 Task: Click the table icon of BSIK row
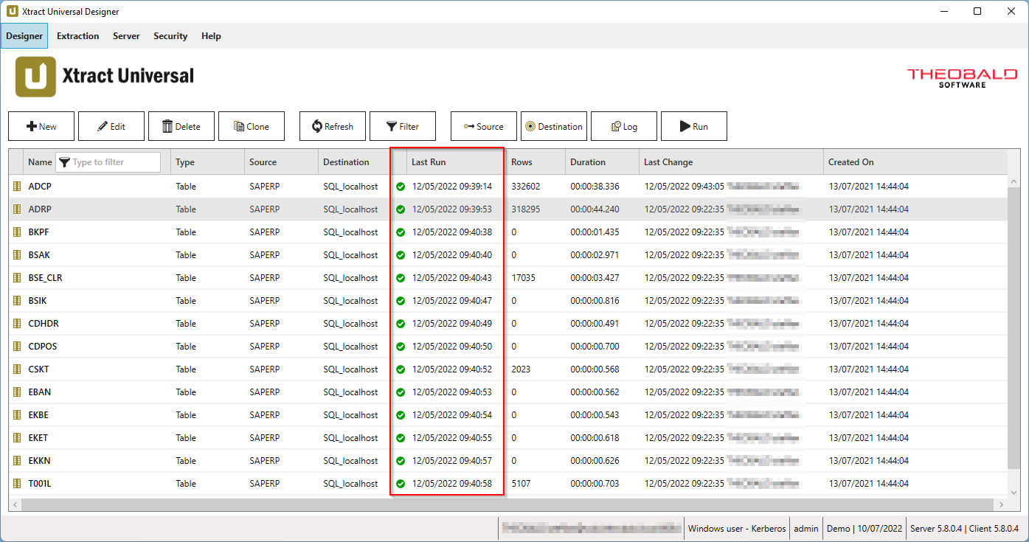click(17, 301)
